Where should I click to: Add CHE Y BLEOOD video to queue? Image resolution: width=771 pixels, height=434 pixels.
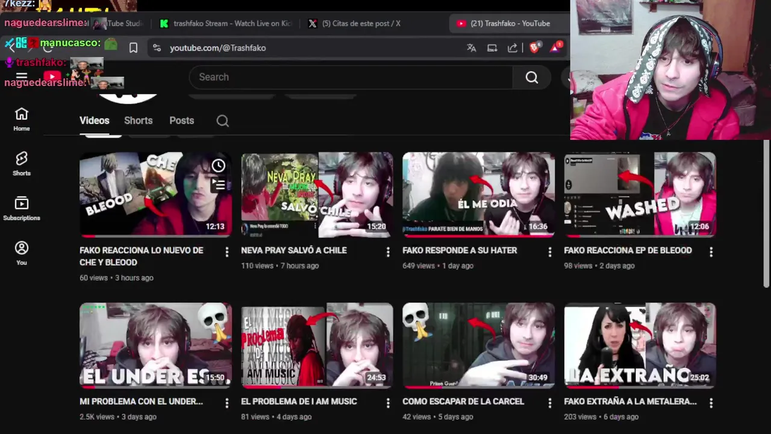point(219,184)
